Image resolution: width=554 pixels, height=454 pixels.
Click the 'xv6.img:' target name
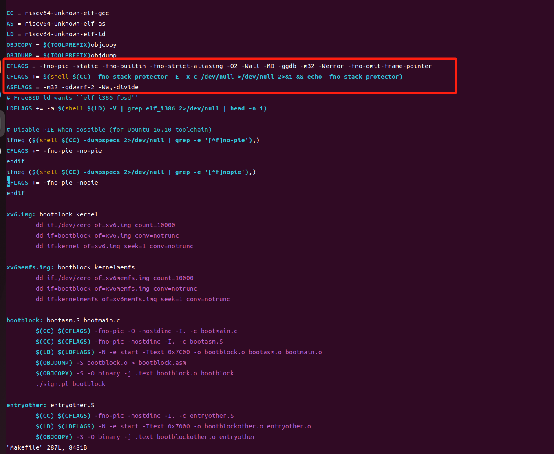tap(21, 214)
